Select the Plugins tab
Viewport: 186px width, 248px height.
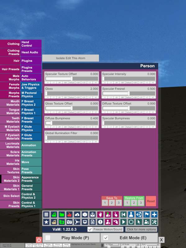(x=31, y=61)
